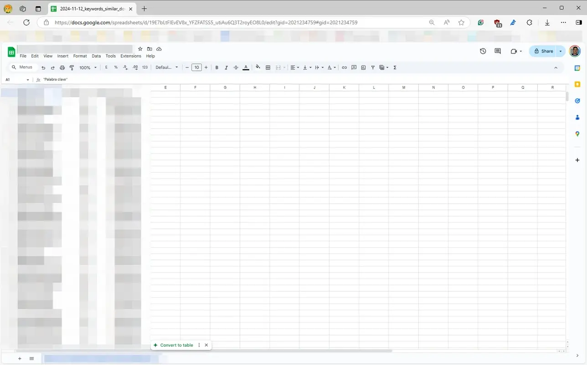Open the Data menu
The height and width of the screenshot is (365, 587).
[96, 56]
